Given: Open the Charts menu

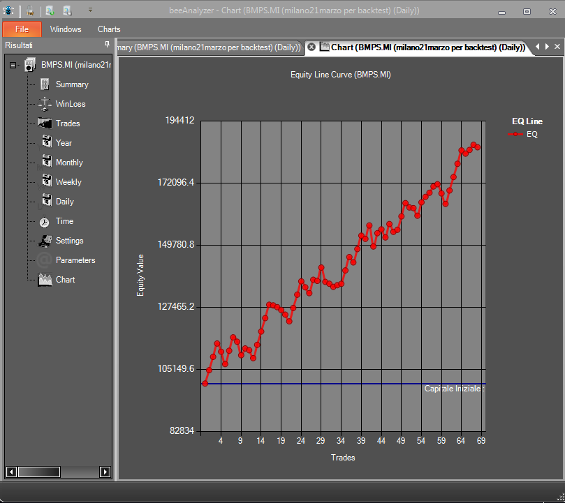Looking at the screenshot, I should pos(109,29).
